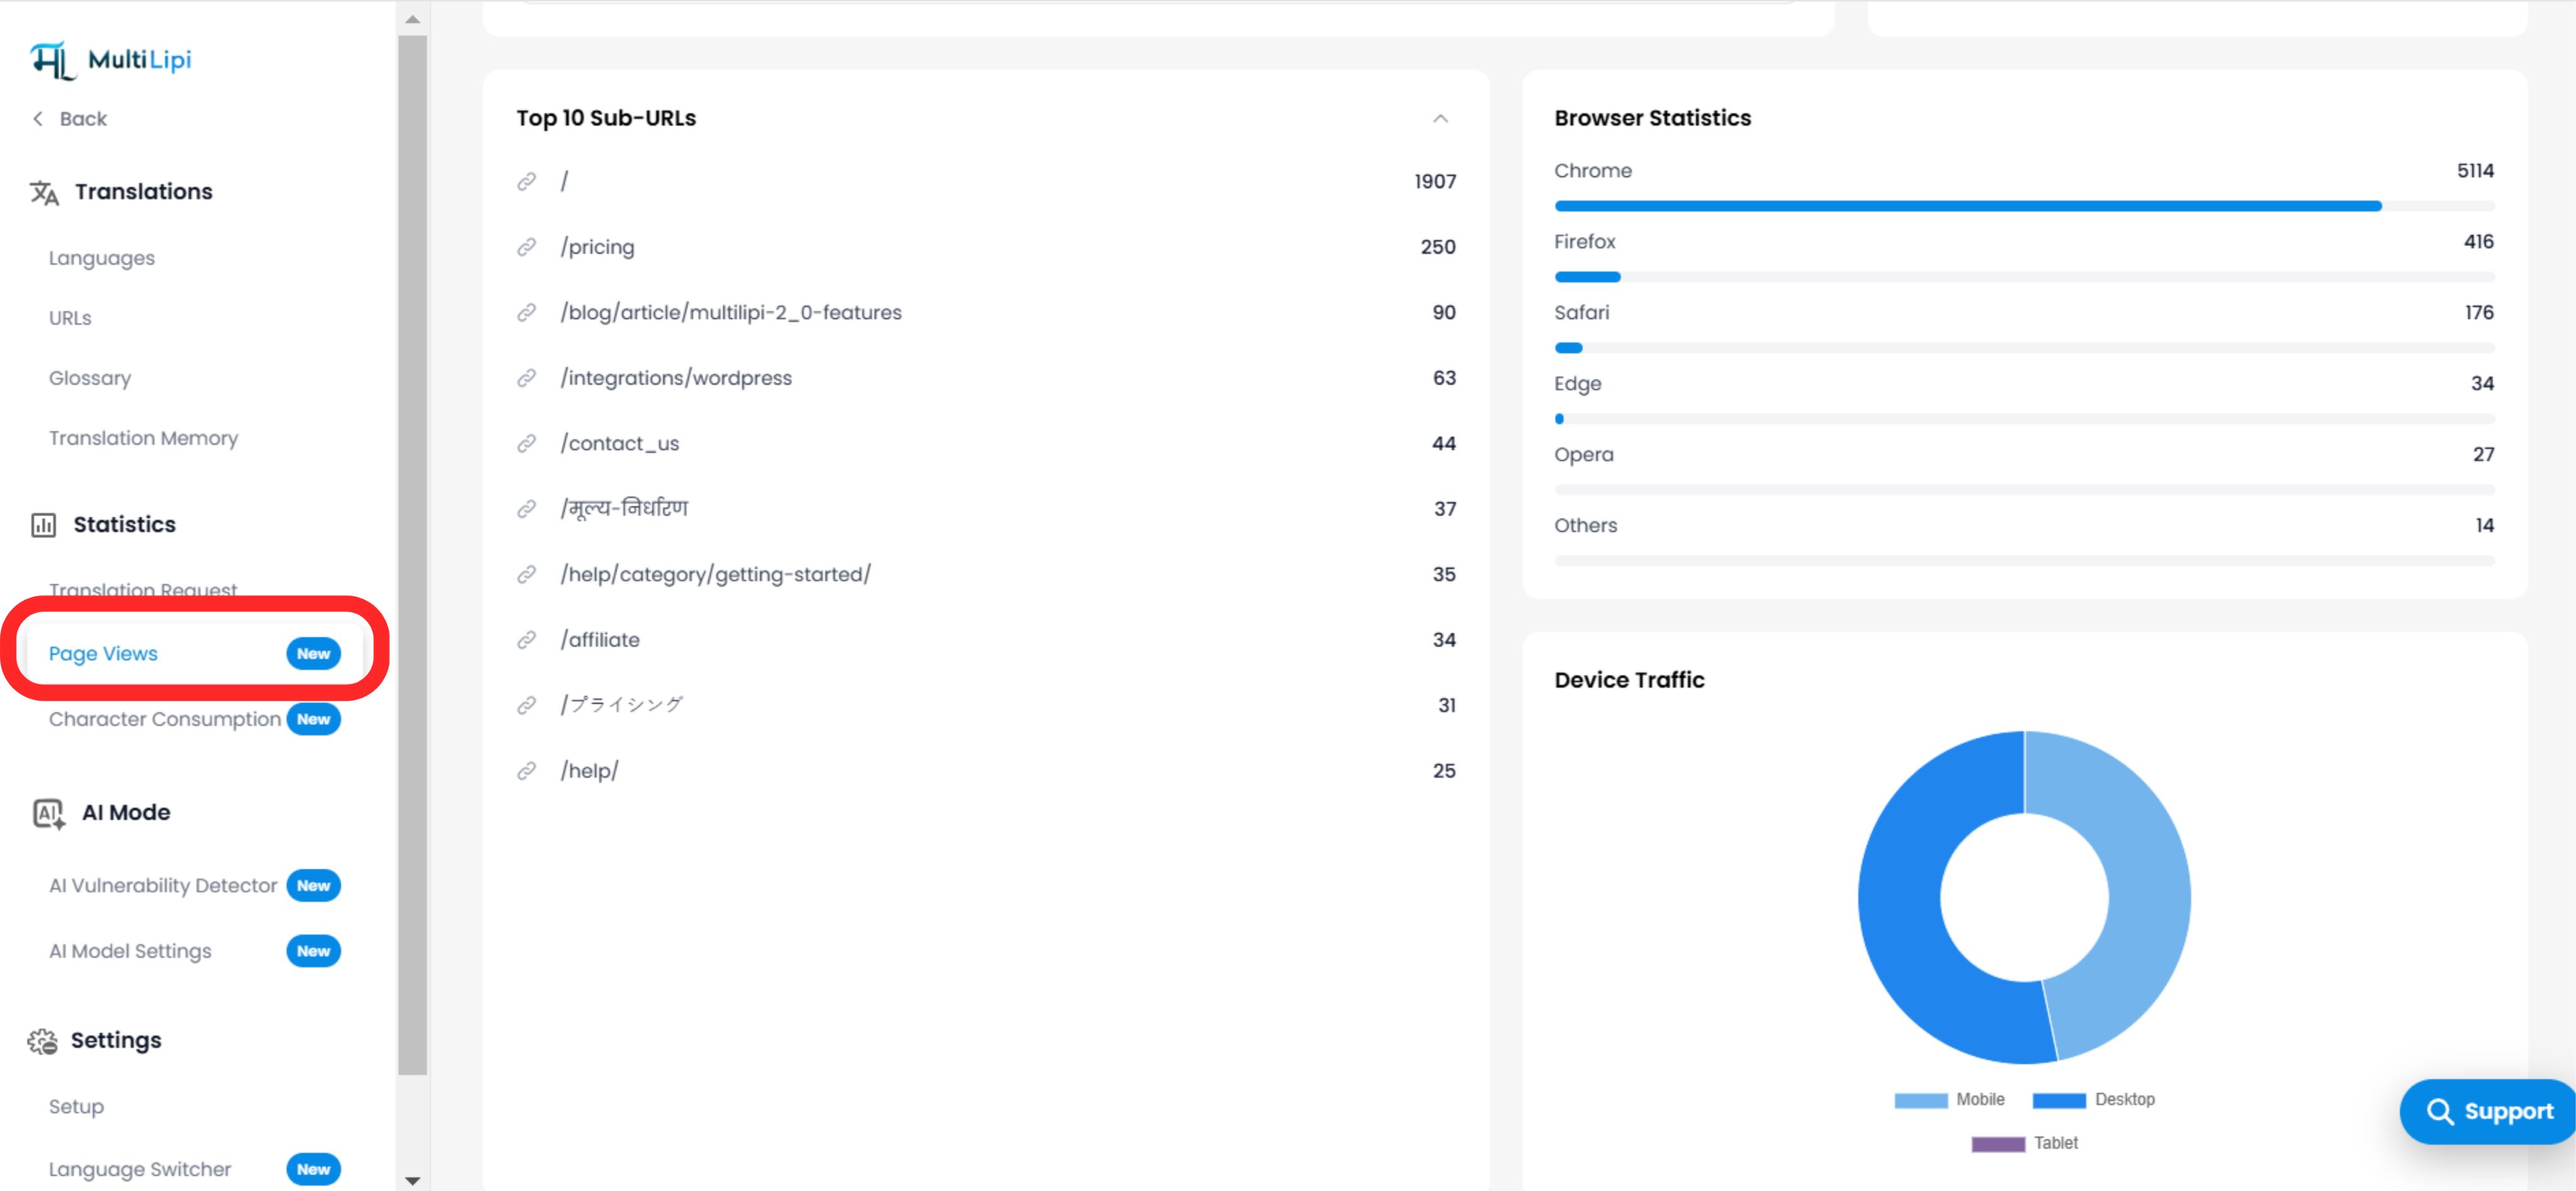The image size is (2576, 1191).
Task: Click the link icon beside /contact_us
Action: click(x=527, y=443)
